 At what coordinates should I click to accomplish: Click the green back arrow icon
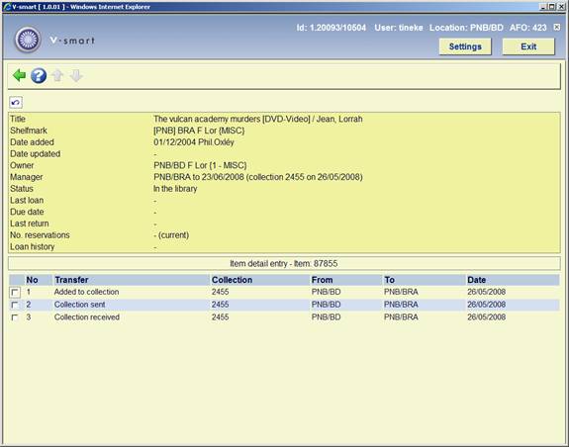19,76
